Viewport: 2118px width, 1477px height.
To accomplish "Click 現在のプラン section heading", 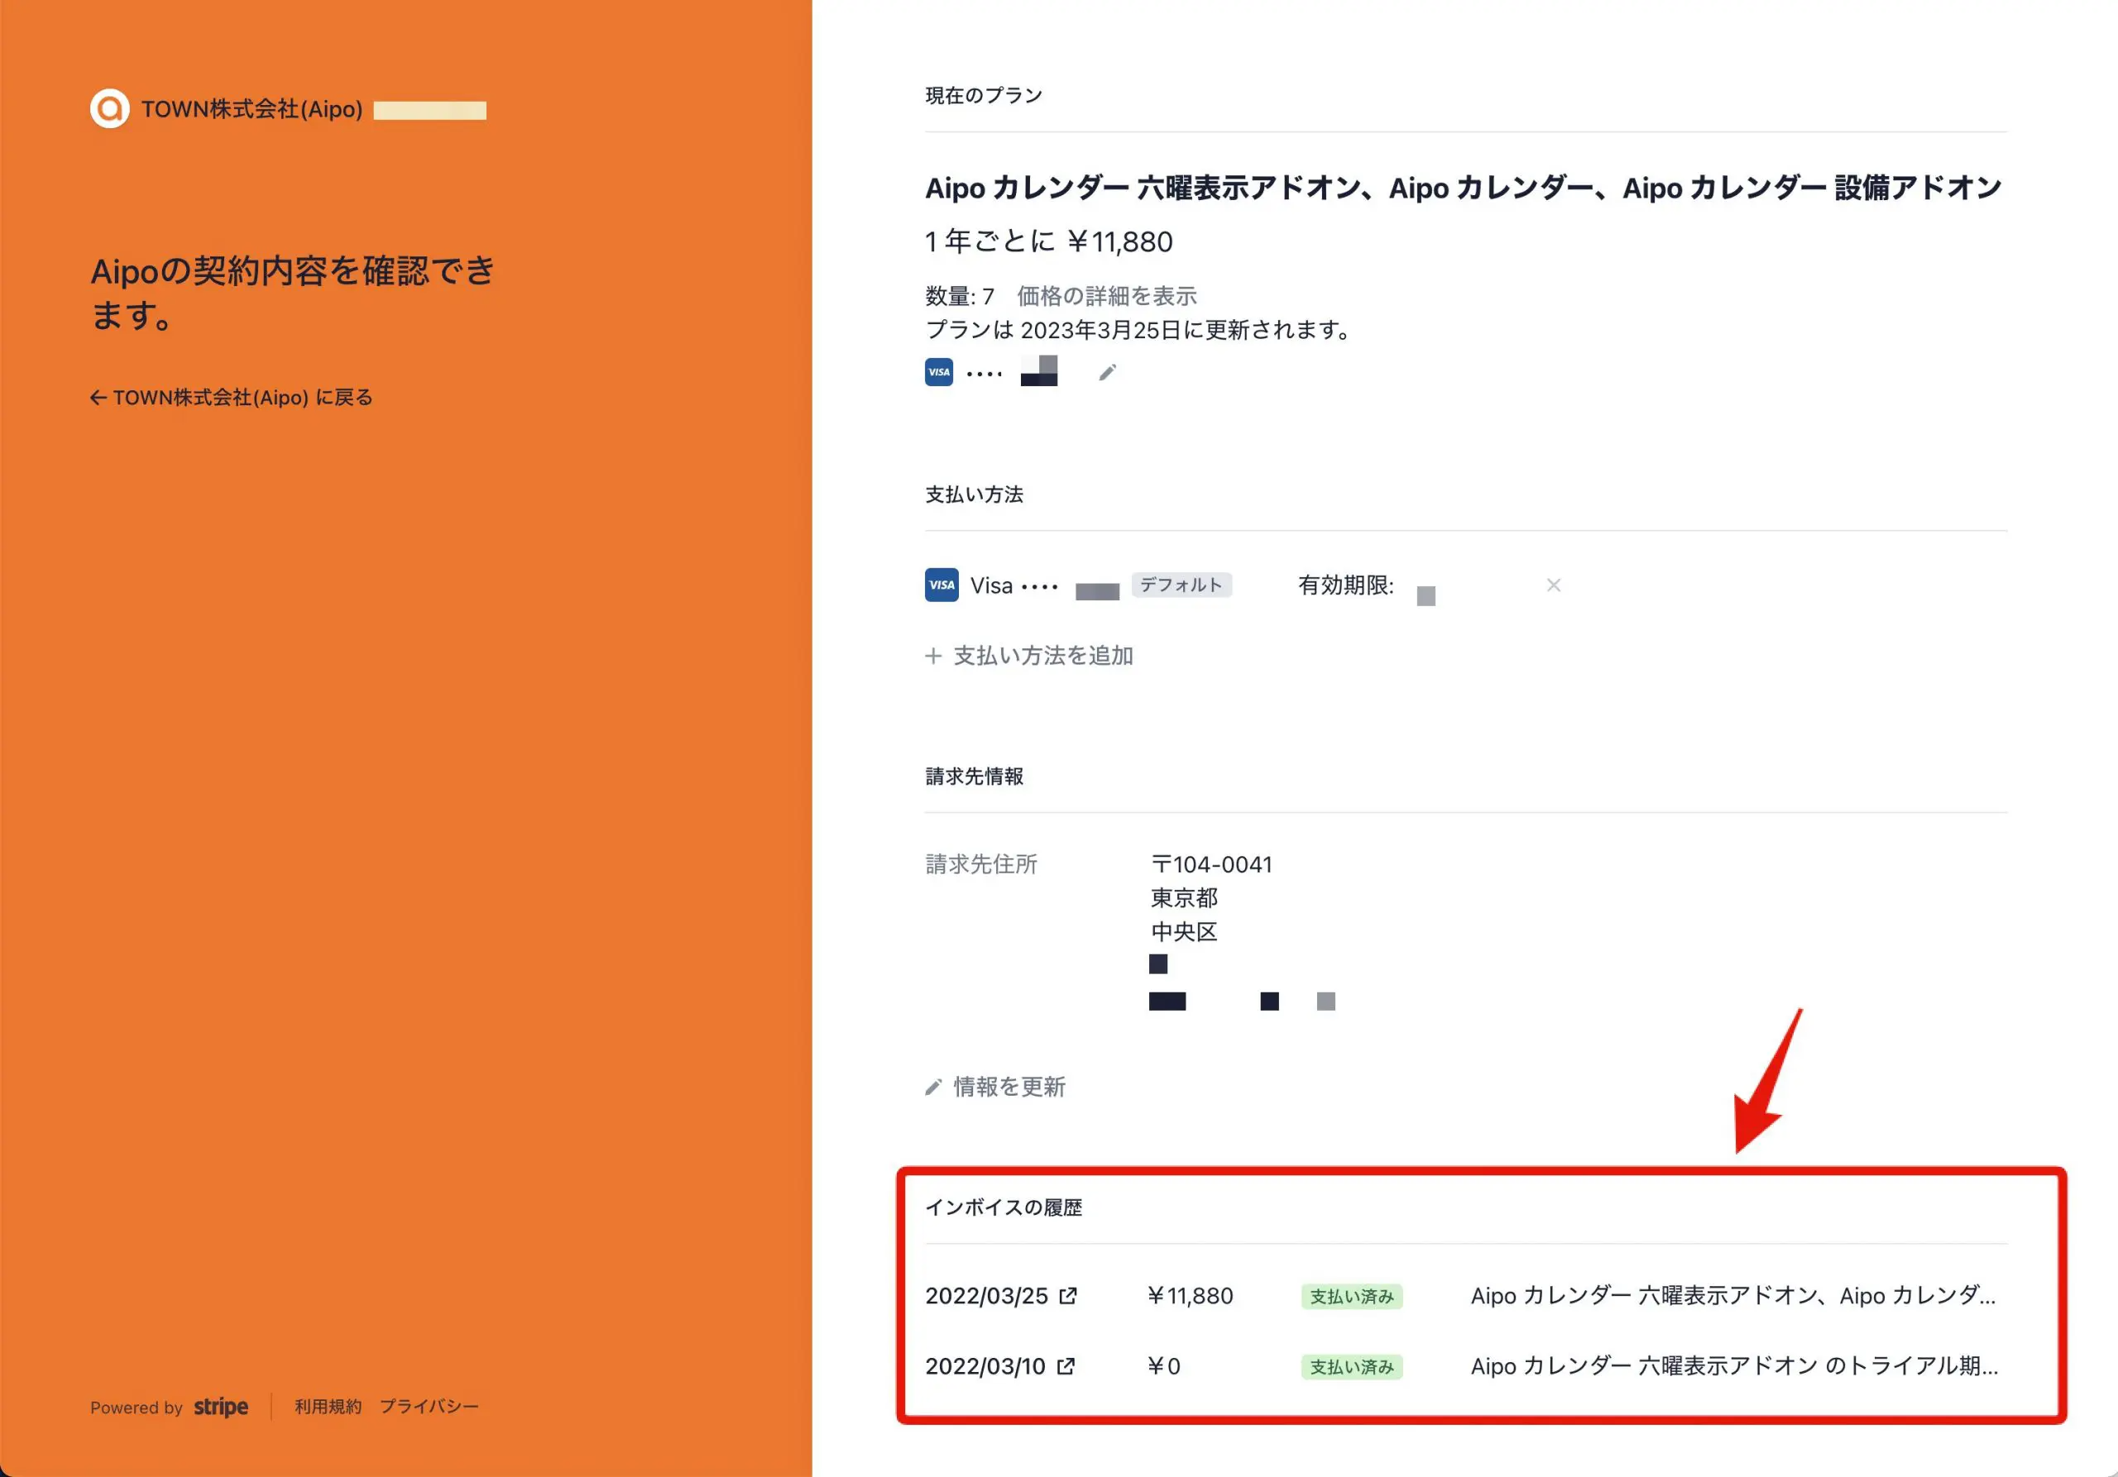I will [x=984, y=95].
